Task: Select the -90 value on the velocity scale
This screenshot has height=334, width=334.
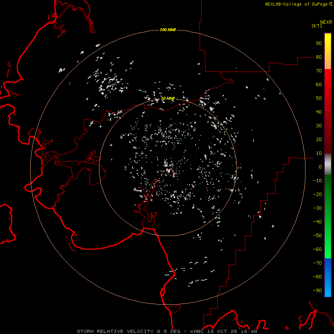Action: tap(317, 291)
